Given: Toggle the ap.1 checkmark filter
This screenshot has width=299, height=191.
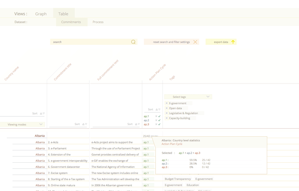Looking at the screenshot, I should [159, 116].
